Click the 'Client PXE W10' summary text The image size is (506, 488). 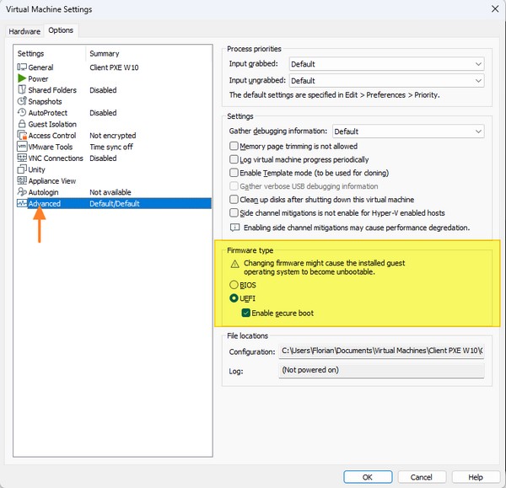[x=114, y=67]
